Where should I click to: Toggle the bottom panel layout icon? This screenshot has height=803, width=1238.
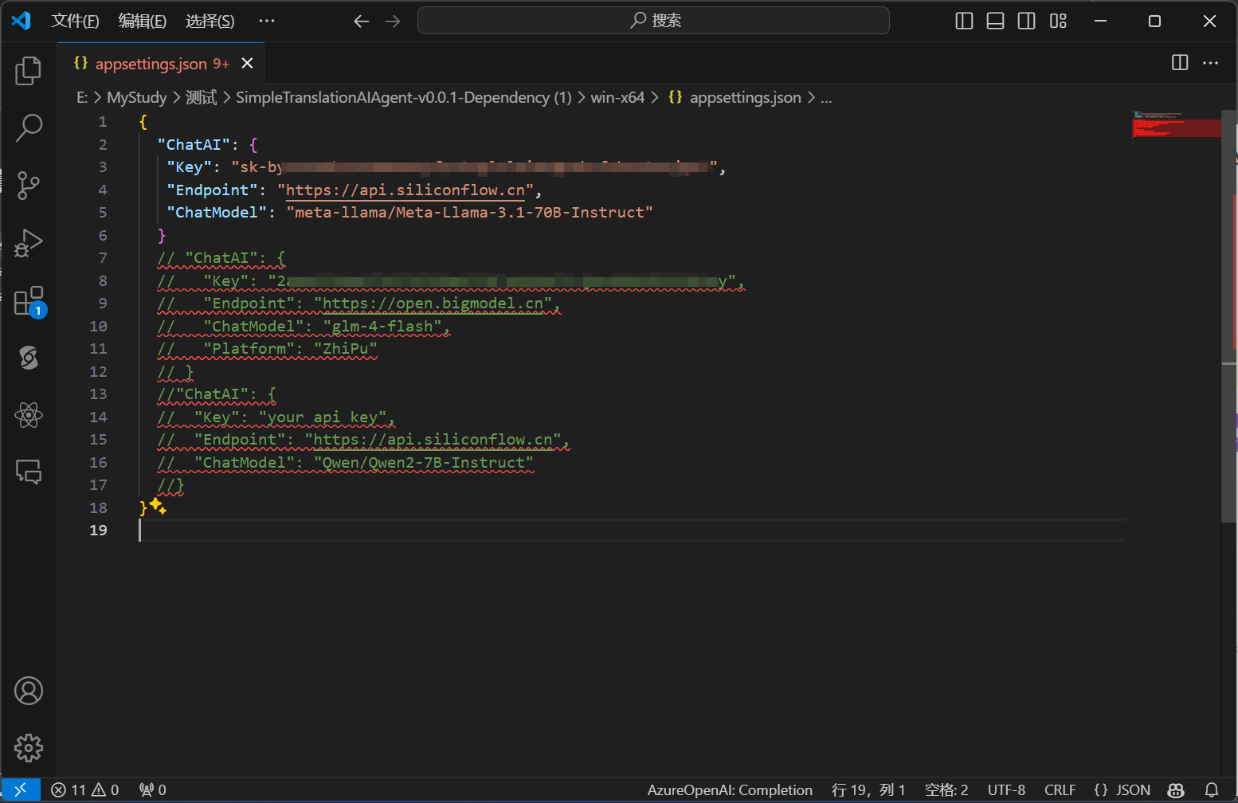pyautogui.click(x=995, y=22)
